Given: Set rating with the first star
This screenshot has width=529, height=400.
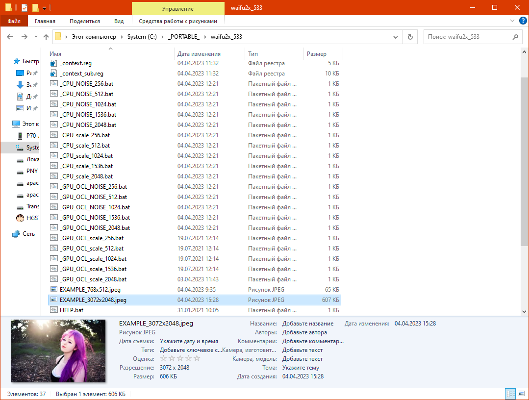Looking at the screenshot, I should coord(163,358).
